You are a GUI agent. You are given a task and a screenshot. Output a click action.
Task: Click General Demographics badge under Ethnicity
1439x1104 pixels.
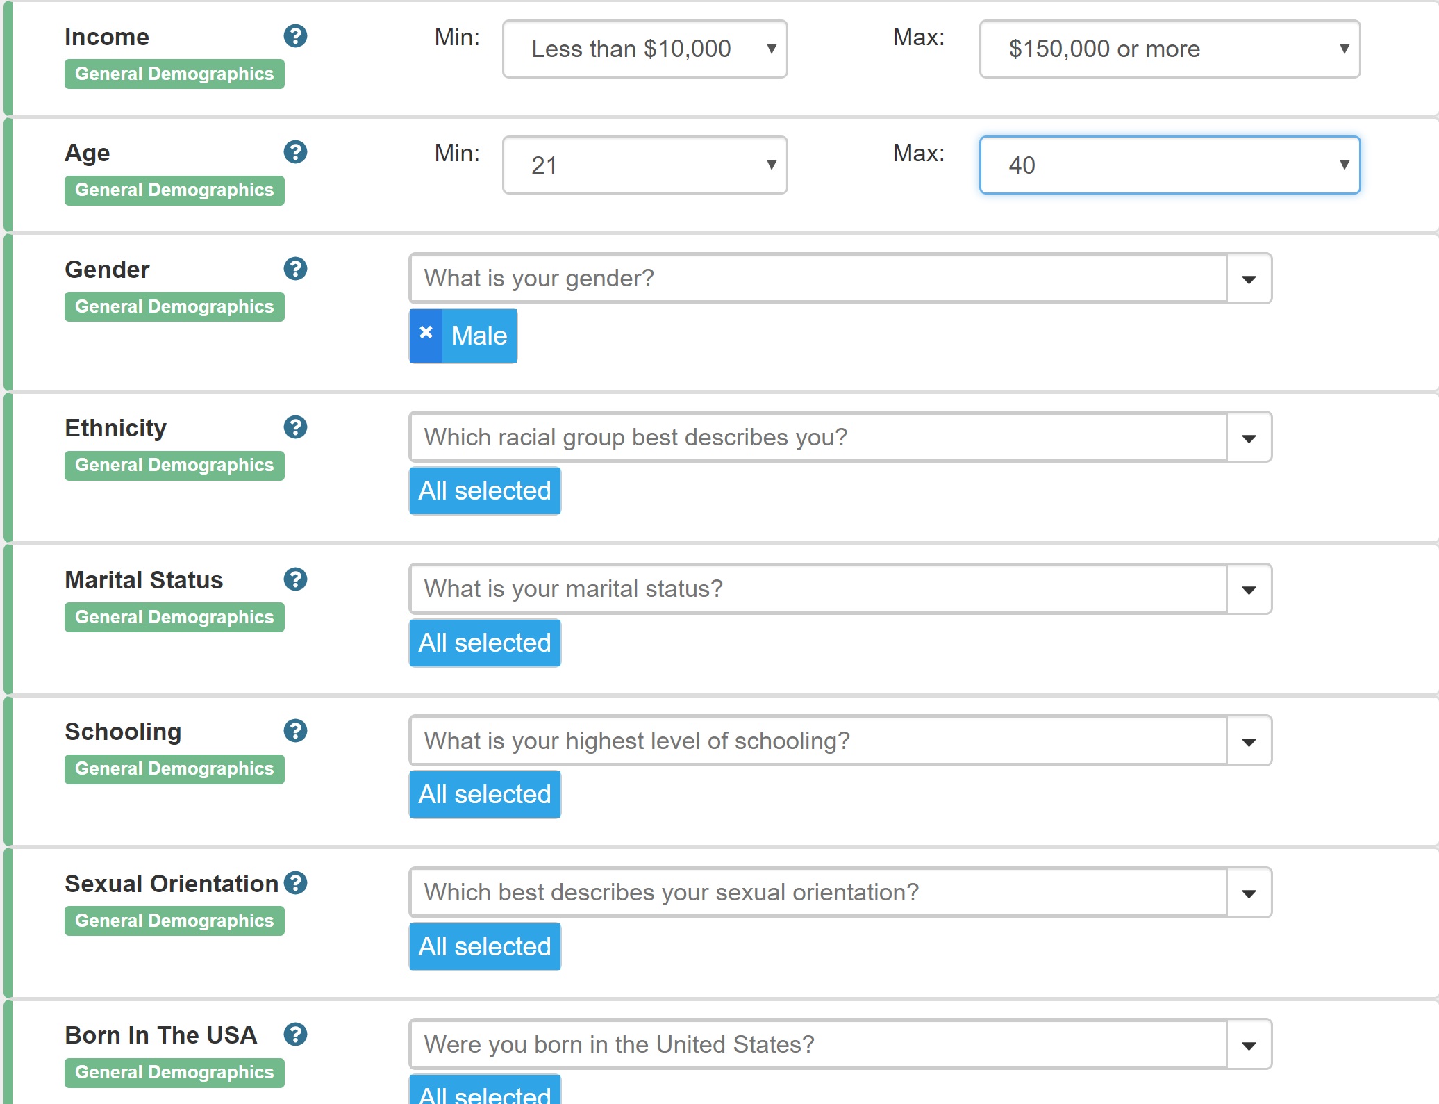point(174,465)
